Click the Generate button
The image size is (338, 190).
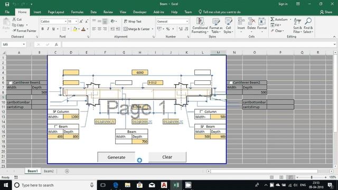coord(116,157)
